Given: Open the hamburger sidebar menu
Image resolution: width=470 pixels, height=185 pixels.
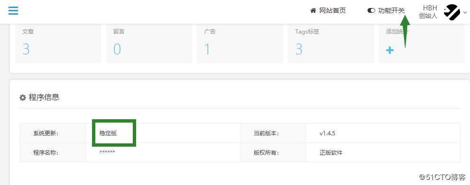Looking at the screenshot, I should (x=13, y=10).
